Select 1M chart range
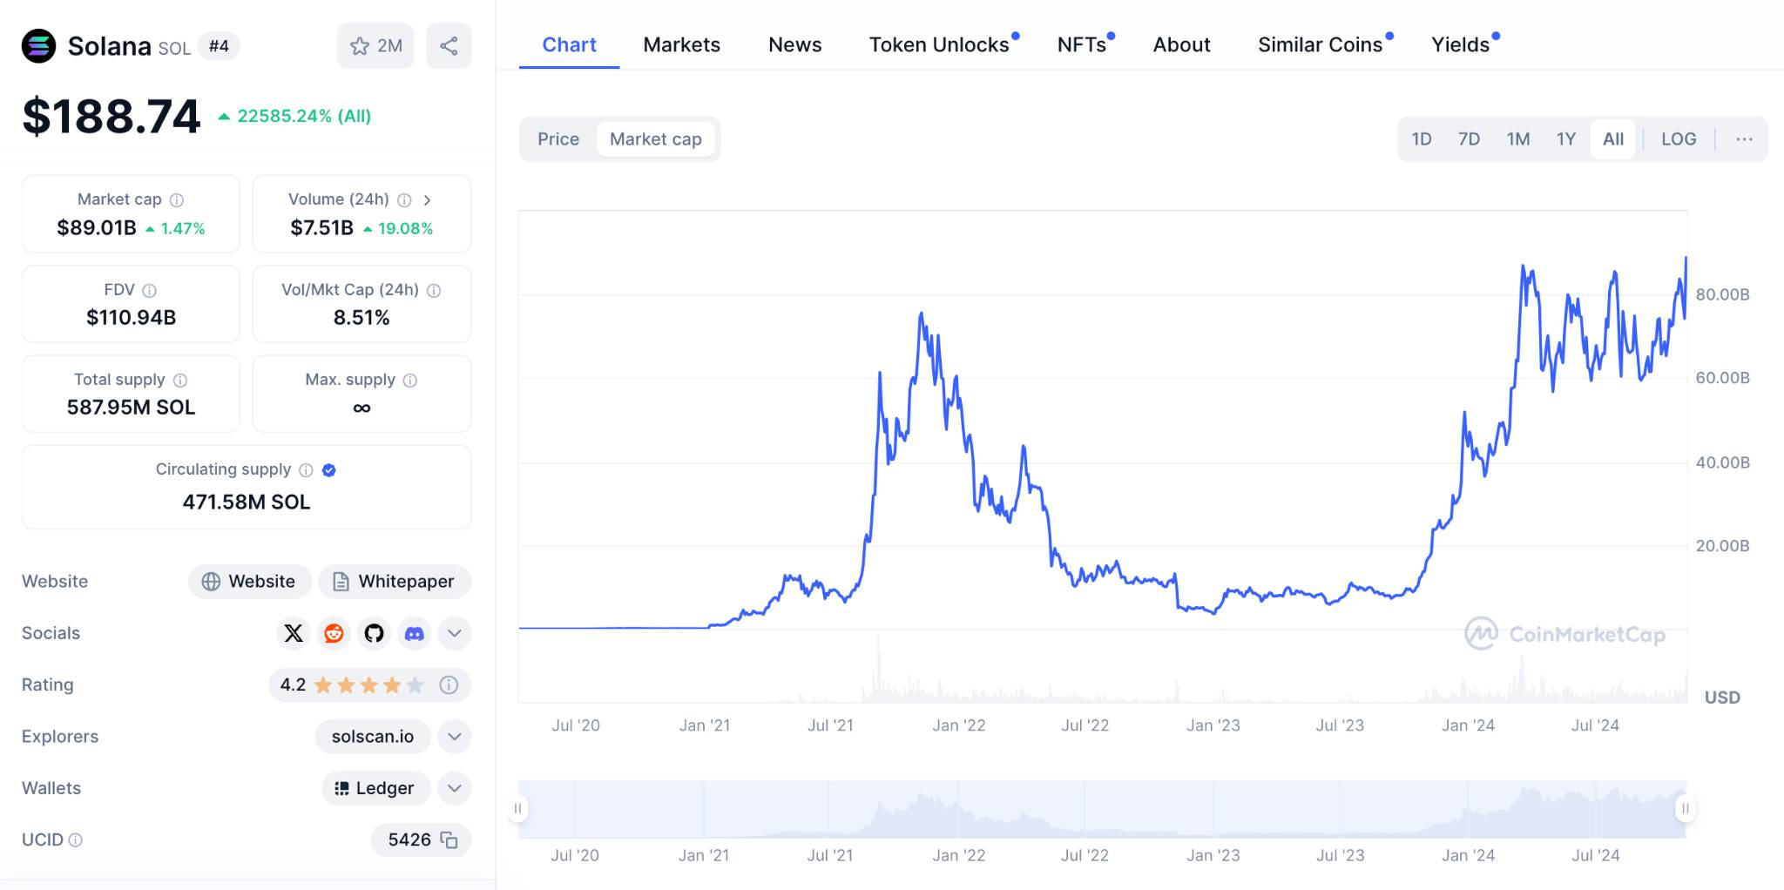Screen dimensions: 1784x890 [1518, 139]
